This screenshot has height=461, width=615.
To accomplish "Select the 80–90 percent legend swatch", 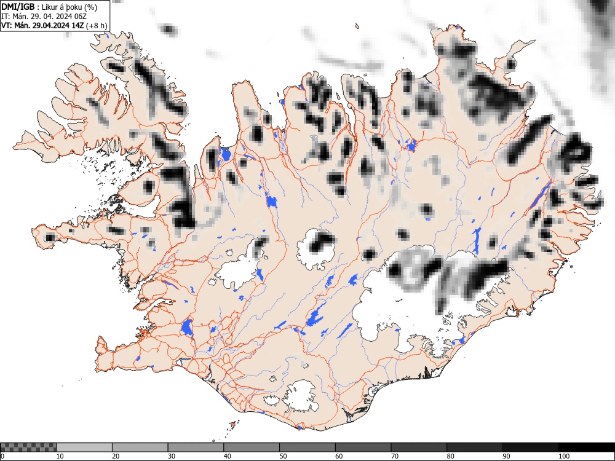I will 475,447.
